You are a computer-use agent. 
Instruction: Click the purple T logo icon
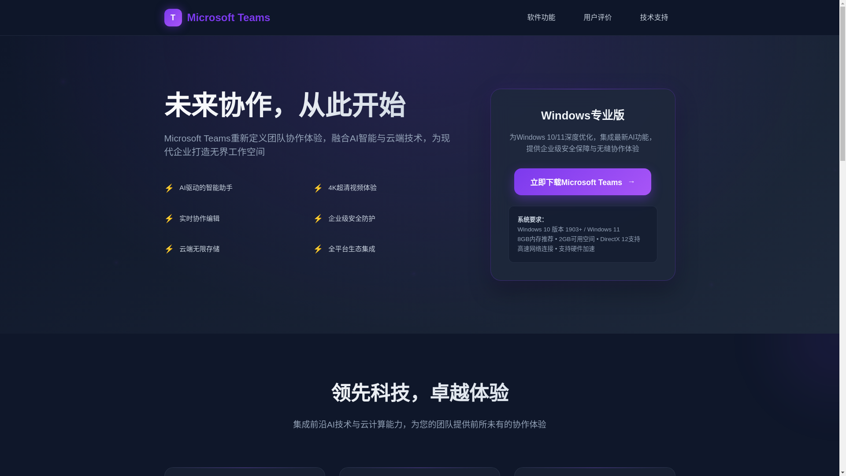pos(173,18)
